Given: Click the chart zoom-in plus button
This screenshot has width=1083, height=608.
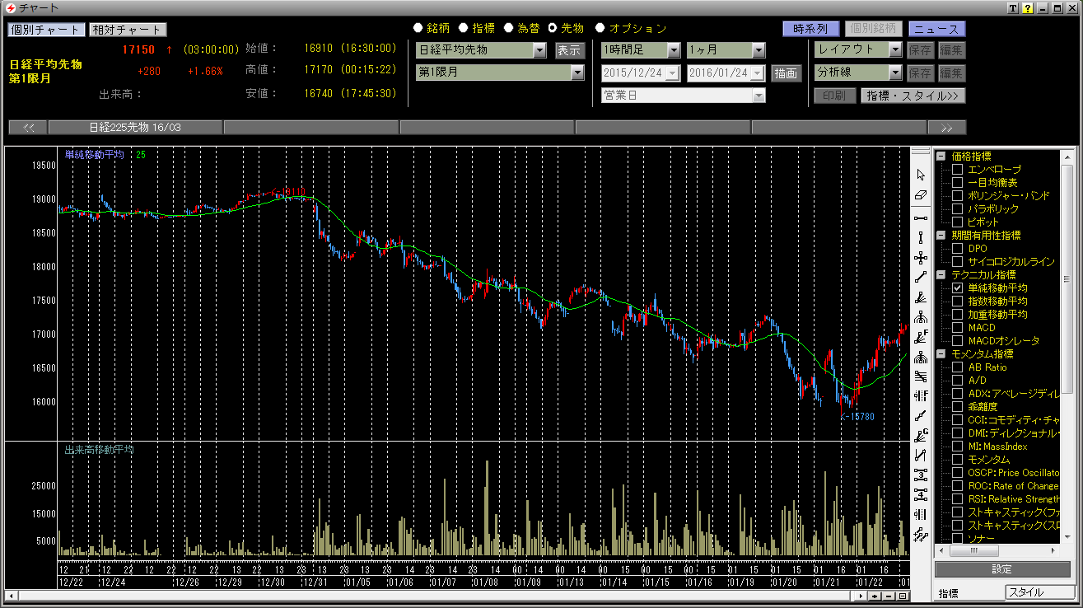Looking at the screenshot, I should point(875,596).
